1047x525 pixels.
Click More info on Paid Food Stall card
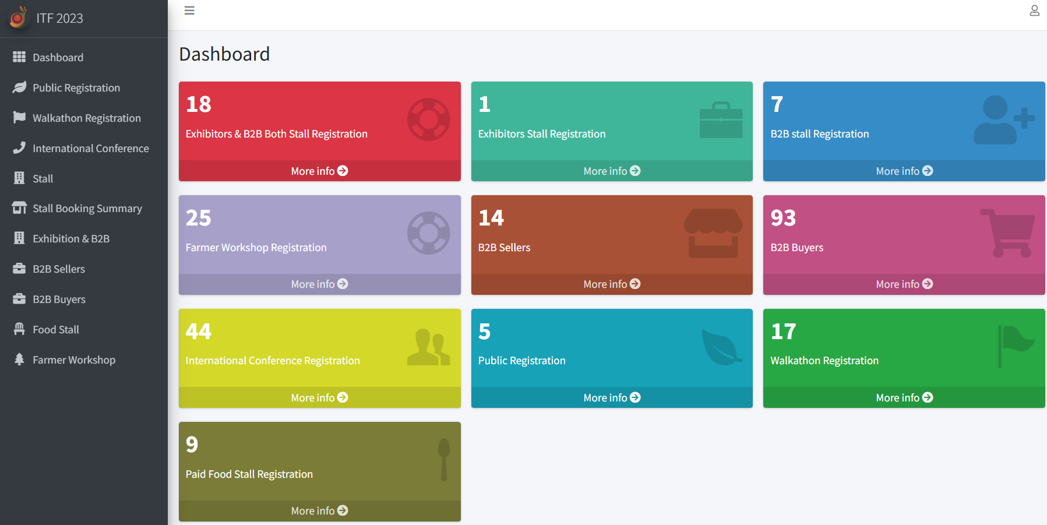click(x=319, y=510)
